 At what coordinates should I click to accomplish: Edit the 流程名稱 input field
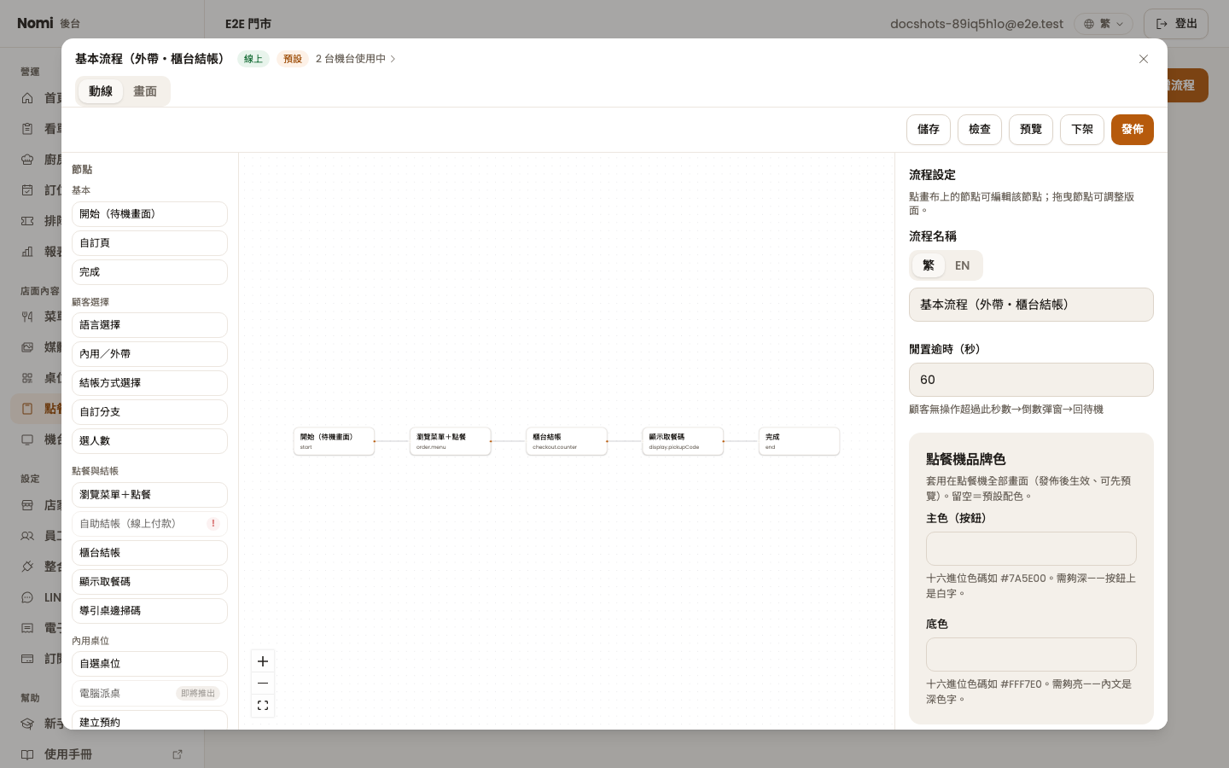coord(1031,305)
